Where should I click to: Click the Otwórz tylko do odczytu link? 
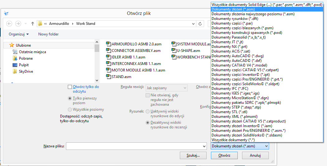click(x=86, y=89)
